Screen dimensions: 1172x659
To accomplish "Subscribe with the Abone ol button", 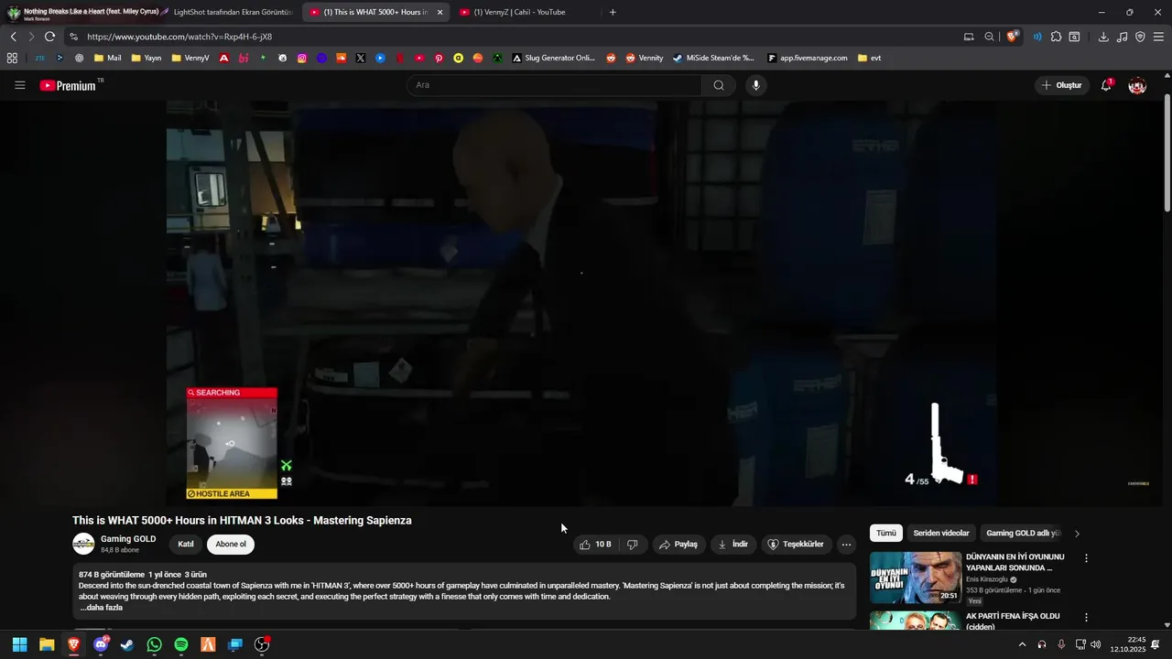I will point(231,544).
